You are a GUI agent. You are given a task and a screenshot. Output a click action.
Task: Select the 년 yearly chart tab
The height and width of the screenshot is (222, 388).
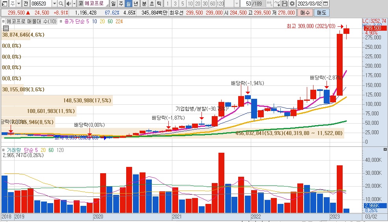(136, 4)
